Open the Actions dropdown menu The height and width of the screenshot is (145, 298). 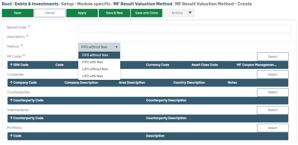179,13
